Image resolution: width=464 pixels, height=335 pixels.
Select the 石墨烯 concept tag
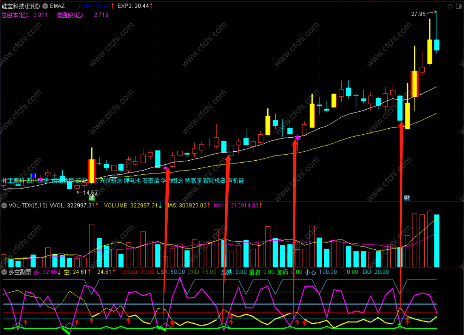[x=150, y=181]
